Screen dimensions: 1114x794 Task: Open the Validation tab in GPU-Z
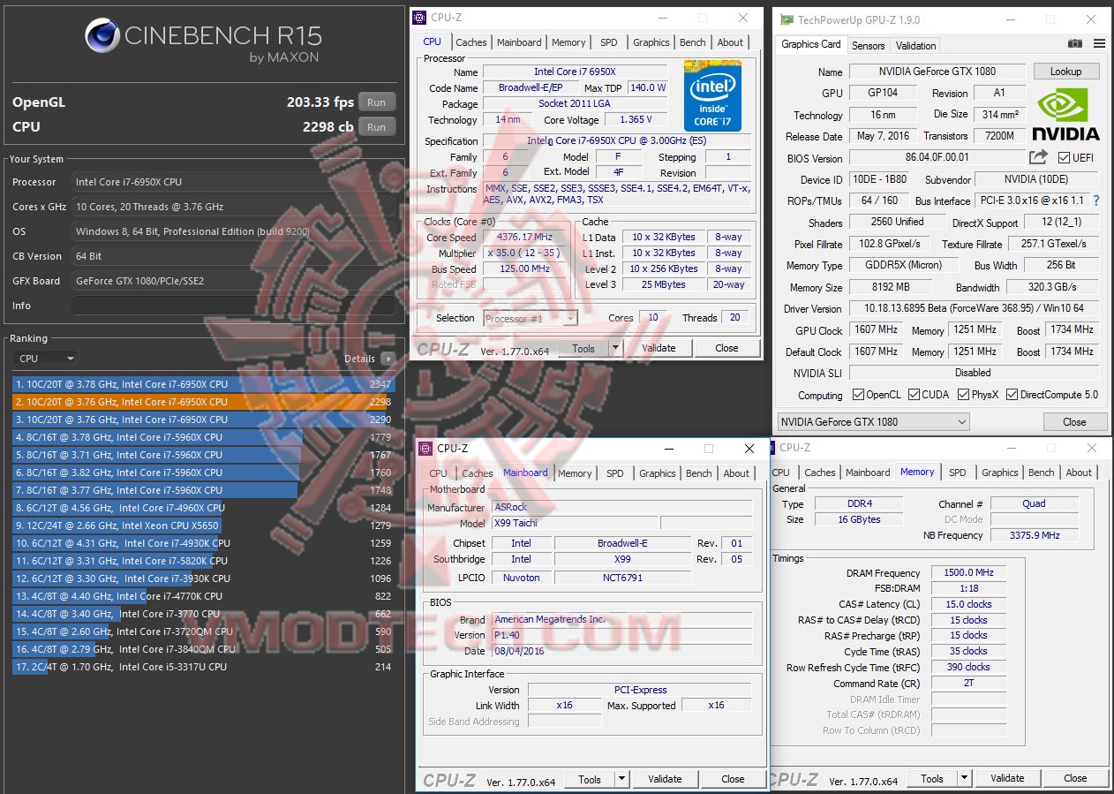915,46
